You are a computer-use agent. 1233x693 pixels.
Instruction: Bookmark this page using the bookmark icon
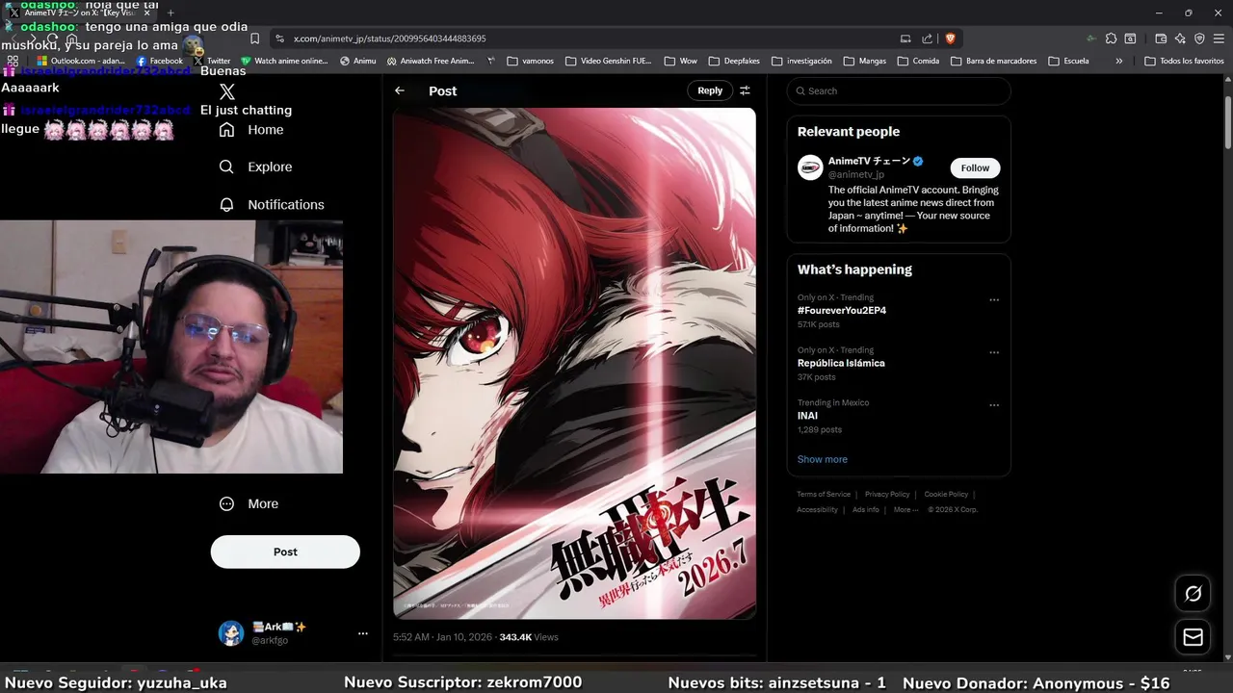[254, 38]
